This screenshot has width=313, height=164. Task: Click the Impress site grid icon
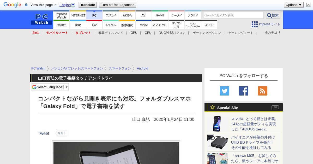tap(255, 24)
